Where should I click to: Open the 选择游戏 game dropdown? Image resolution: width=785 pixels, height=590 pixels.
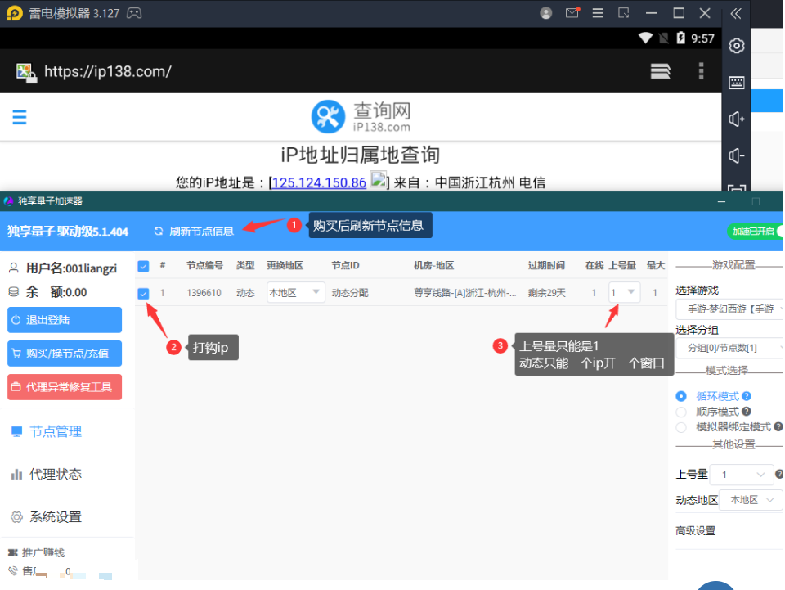pos(729,309)
